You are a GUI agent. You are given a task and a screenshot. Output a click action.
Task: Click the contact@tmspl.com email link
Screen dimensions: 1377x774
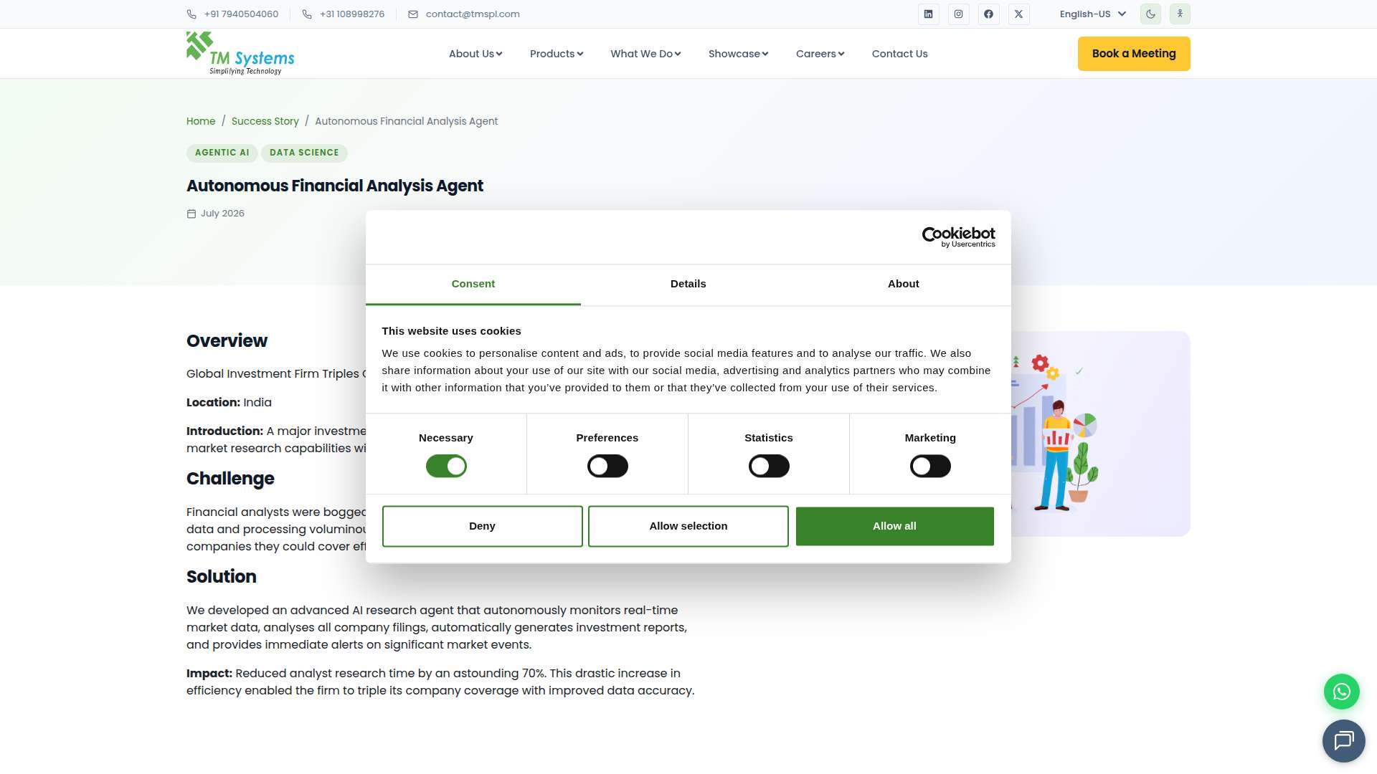tap(473, 14)
